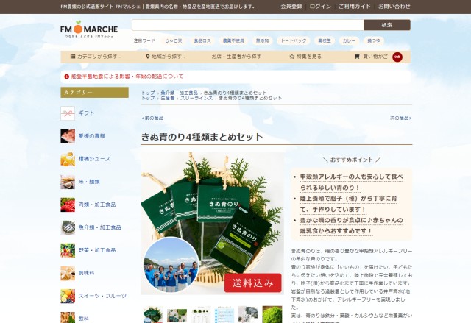Click the 送料込み red badge on photo
This screenshot has height=323, width=471.
(x=252, y=283)
